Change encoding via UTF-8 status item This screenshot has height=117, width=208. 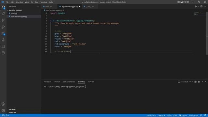coord(169,115)
